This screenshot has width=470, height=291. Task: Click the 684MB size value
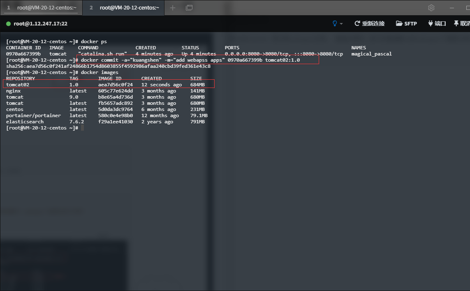click(x=197, y=85)
